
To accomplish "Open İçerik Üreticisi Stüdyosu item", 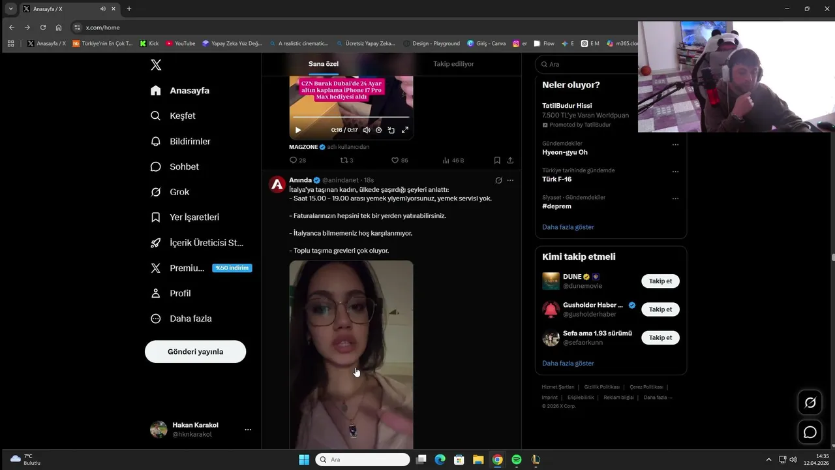I will tap(196, 243).
